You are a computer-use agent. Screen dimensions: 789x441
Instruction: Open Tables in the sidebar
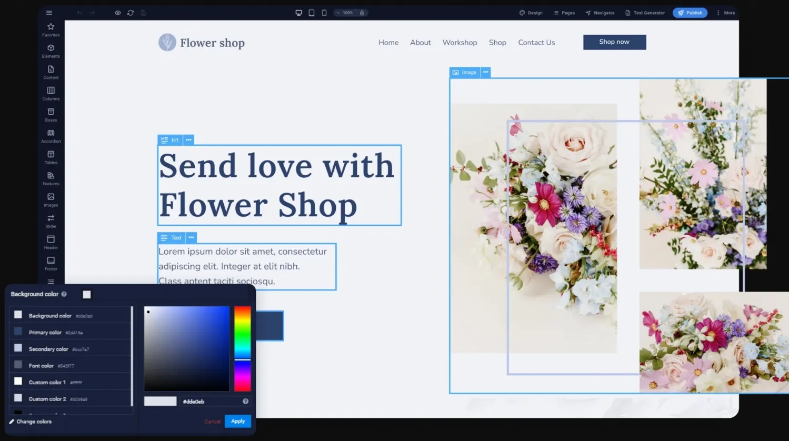point(51,157)
